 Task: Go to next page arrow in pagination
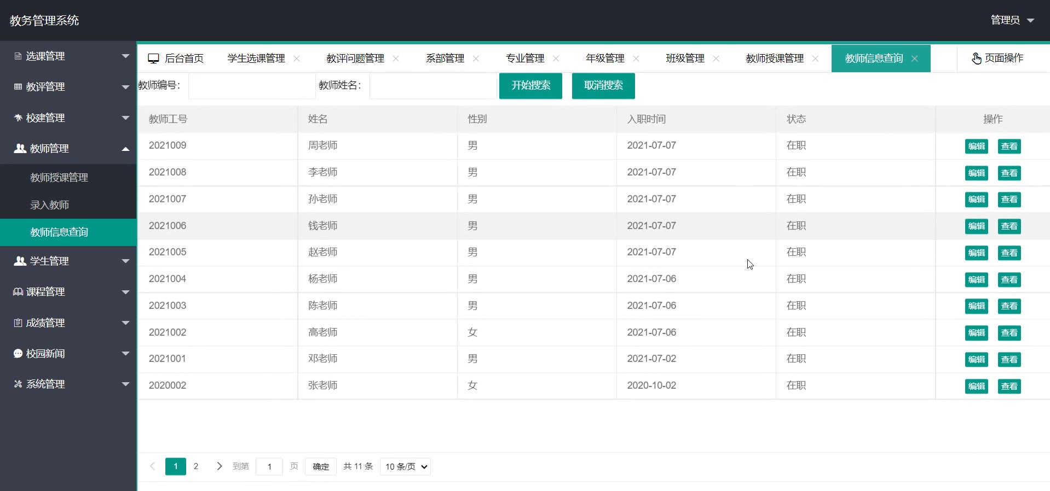pyautogui.click(x=219, y=466)
